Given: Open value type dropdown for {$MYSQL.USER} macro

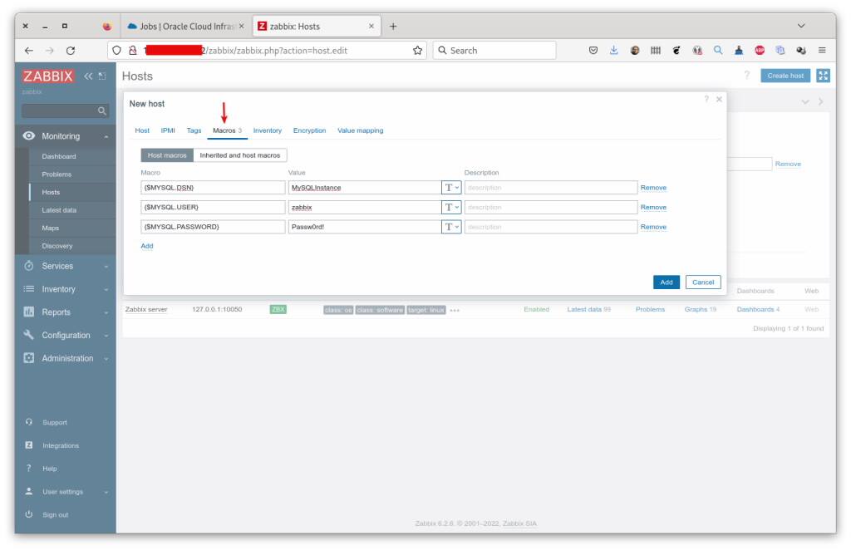Looking at the screenshot, I should pyautogui.click(x=451, y=207).
